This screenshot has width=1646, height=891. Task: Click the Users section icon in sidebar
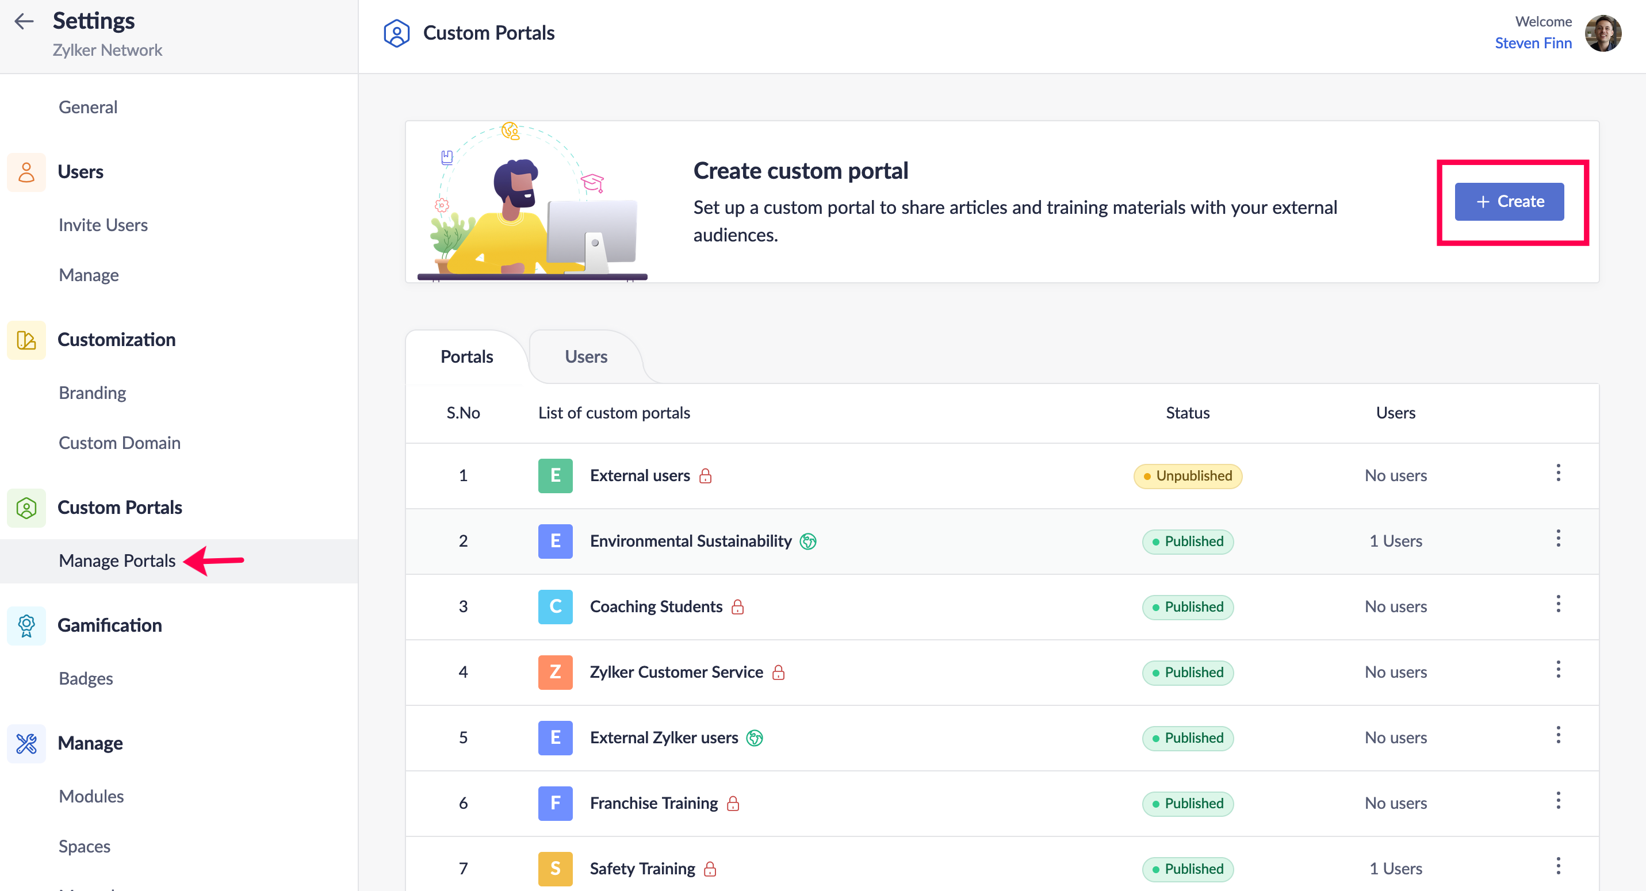point(26,172)
